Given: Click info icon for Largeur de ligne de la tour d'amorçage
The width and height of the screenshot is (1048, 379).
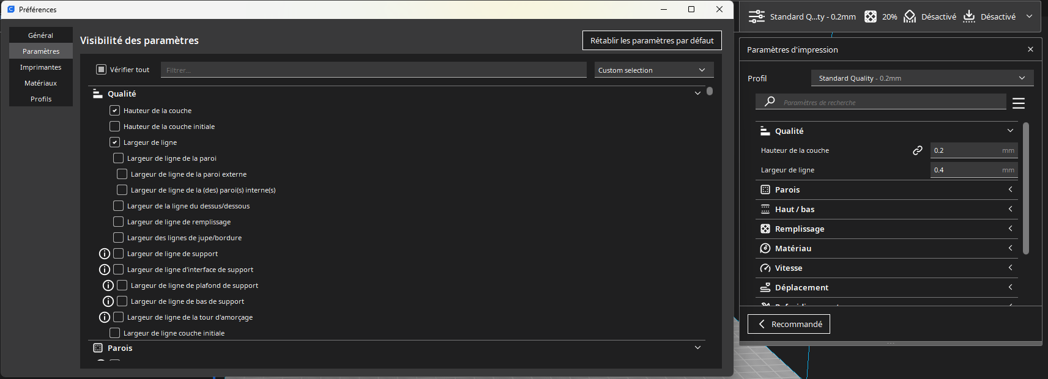Looking at the screenshot, I should pos(105,317).
